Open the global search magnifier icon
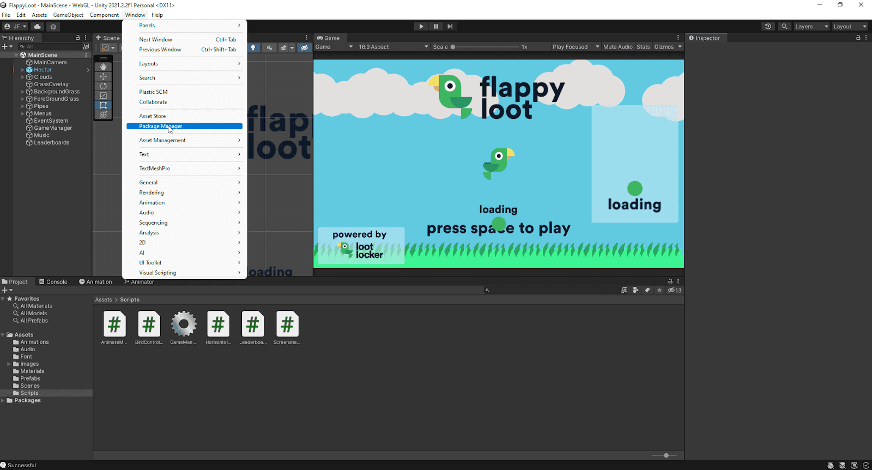Screen dimensions: 872x470 pos(784,26)
